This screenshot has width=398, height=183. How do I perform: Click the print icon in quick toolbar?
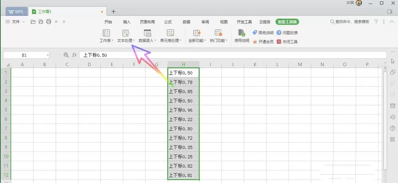(x=49, y=22)
